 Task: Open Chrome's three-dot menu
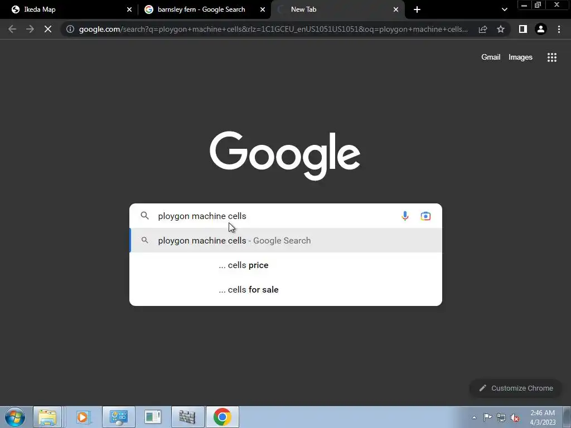tap(559, 29)
